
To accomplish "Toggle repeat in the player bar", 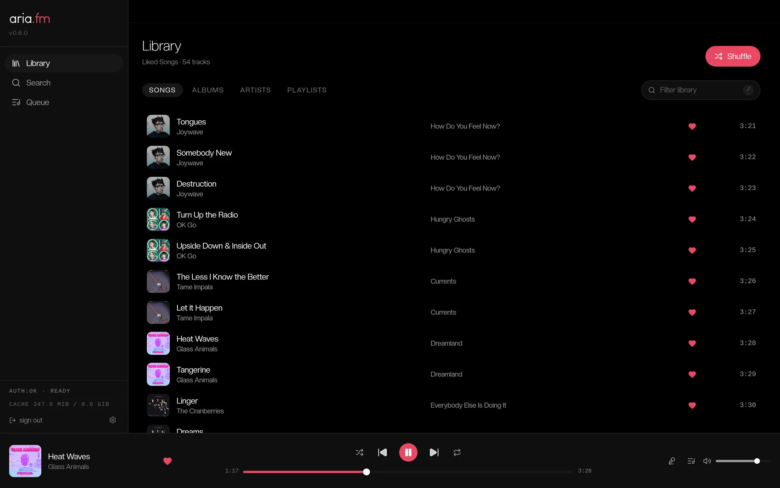I will click(457, 452).
